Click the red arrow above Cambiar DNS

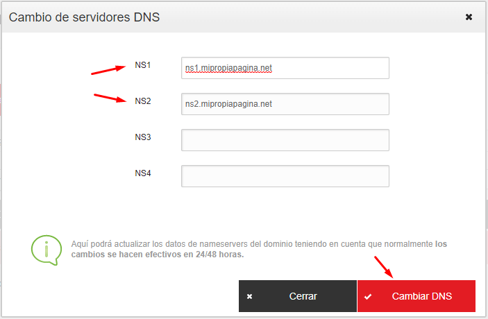click(x=383, y=267)
